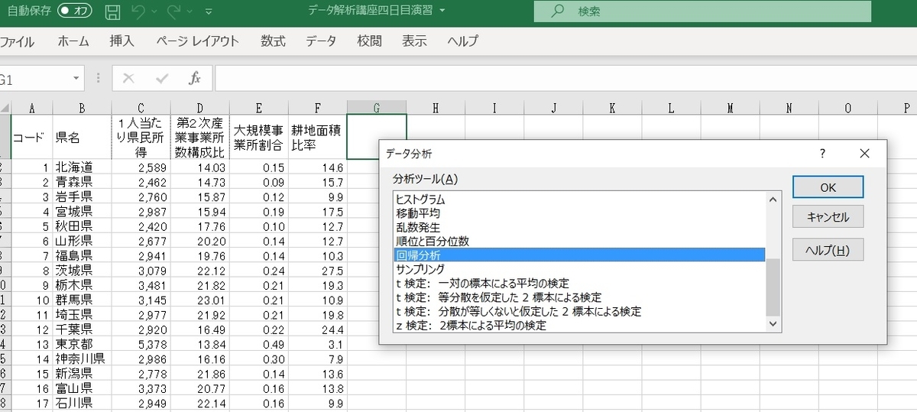
Task: Switch to the 校閲 tab
Action: pyautogui.click(x=369, y=41)
